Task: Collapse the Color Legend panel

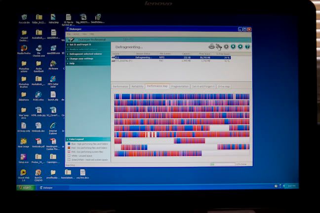Action: 77,139
